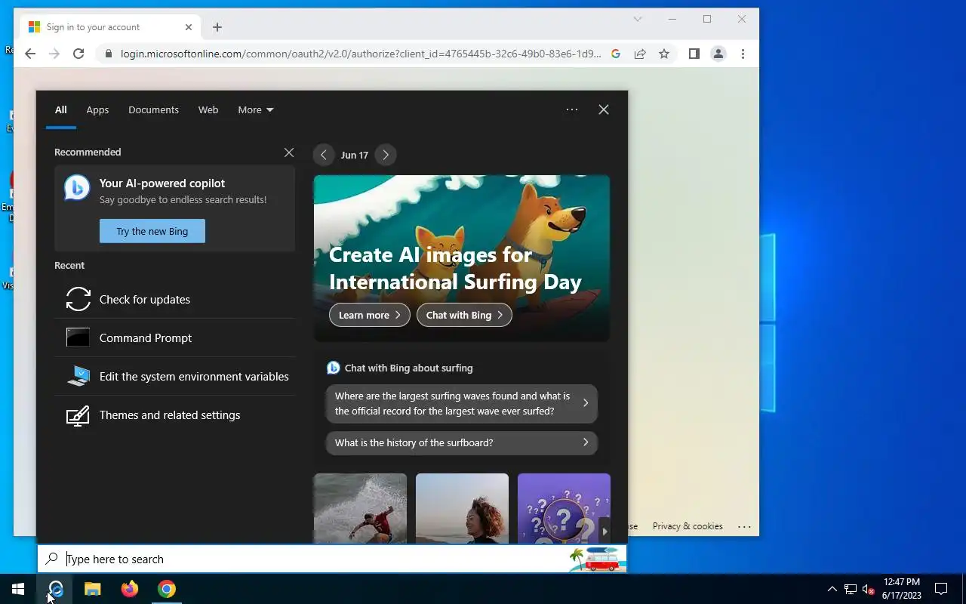Image resolution: width=966 pixels, height=604 pixels.
Task: Open the taskbar clock showing 12:47 PM
Action: point(902,589)
